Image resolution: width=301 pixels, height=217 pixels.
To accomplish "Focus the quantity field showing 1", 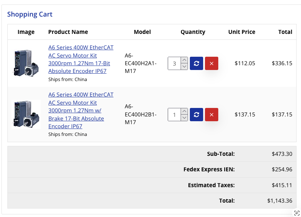I will click(x=174, y=115).
